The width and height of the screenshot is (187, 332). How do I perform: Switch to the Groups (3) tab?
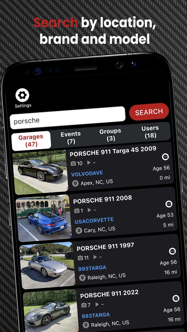tap(110, 135)
